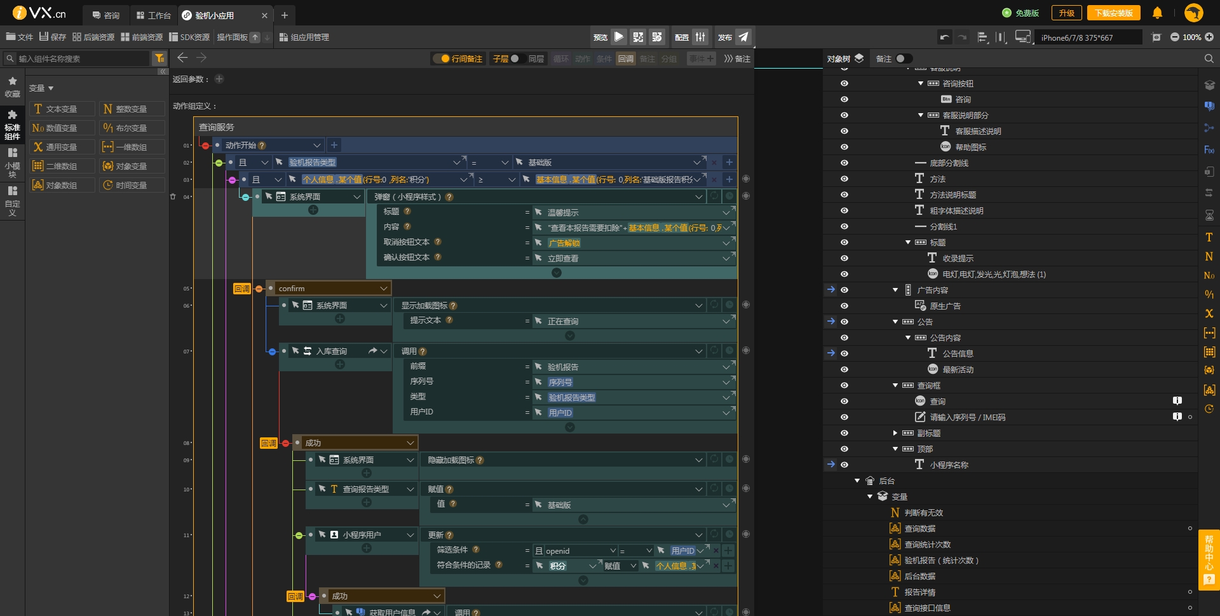The height and width of the screenshot is (616, 1220).
Task: Click the notification bell icon
Action: coord(1158,13)
